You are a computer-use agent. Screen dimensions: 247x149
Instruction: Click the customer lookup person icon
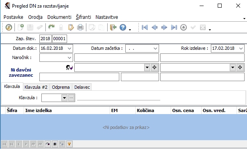click(x=69, y=67)
